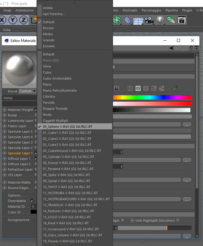
Task: Adjust the red saturation slider
Action: click(x=152, y=104)
